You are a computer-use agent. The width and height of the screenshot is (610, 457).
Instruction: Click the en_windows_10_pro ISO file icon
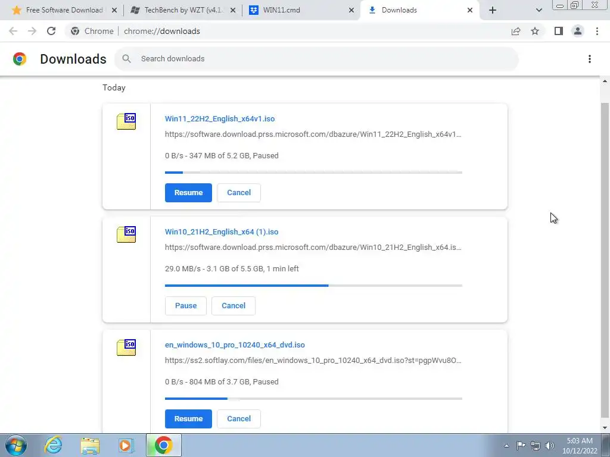(x=126, y=348)
